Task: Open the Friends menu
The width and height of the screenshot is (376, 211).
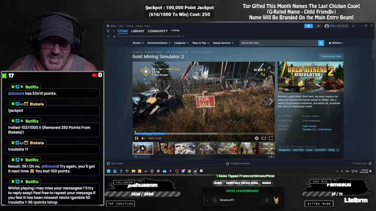Action: [130, 26]
